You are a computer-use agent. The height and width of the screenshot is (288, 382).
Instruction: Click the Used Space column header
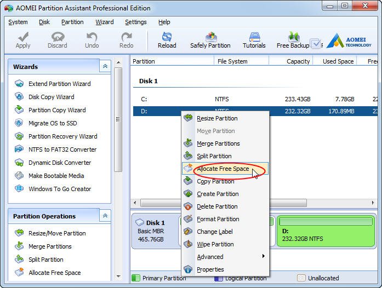(x=335, y=61)
